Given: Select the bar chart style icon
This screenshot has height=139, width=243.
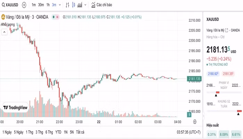Looking at the screenshot, I should (x=67, y=5).
